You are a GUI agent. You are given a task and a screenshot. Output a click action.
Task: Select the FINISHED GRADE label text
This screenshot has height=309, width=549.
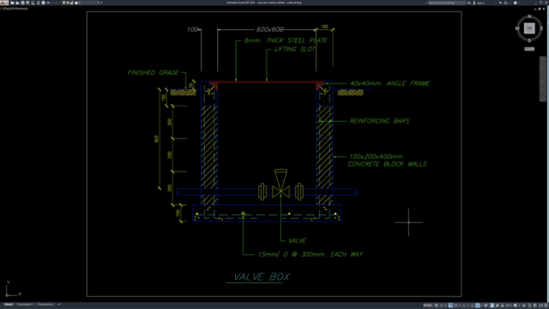(x=153, y=72)
